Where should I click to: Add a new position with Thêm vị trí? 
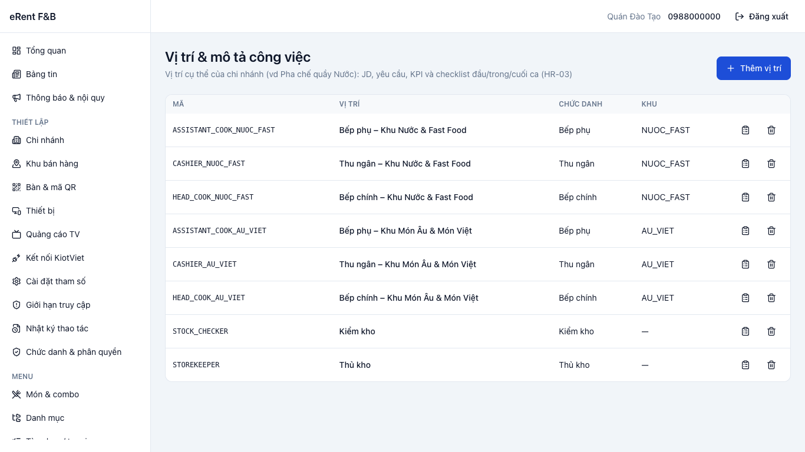click(x=754, y=68)
